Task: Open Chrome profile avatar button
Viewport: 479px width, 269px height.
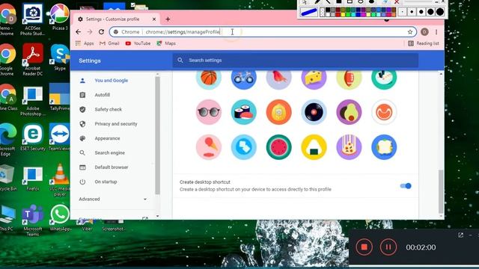Action: coord(424,31)
